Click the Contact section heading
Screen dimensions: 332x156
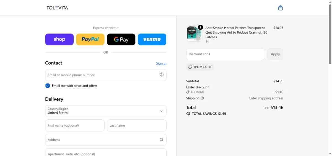pos(54,63)
